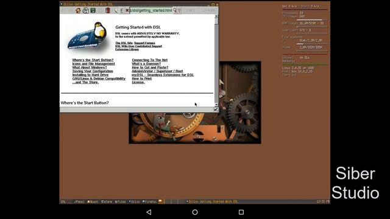Tap Android home navigation button
Viewport: 390px width, 219px height.
[x=195, y=212]
